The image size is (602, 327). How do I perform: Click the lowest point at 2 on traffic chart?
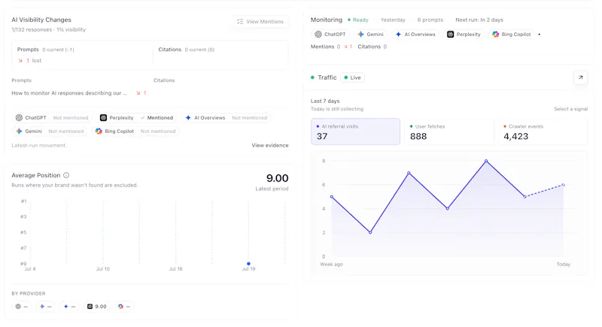[370, 232]
